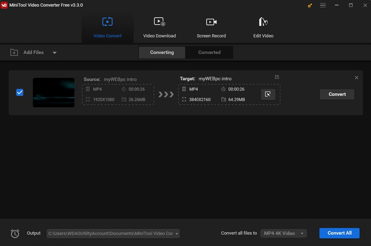This screenshot has width=371, height=246.
Task: Click the Add Files plus icon
Action: (x=14, y=52)
